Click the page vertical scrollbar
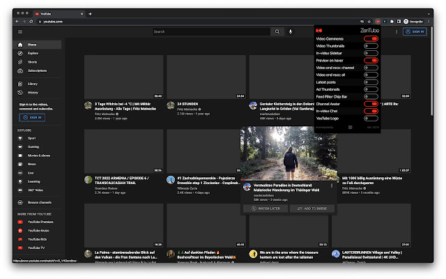 tap(431, 71)
